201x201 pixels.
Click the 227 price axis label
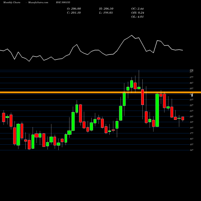pyautogui.click(x=191, y=105)
